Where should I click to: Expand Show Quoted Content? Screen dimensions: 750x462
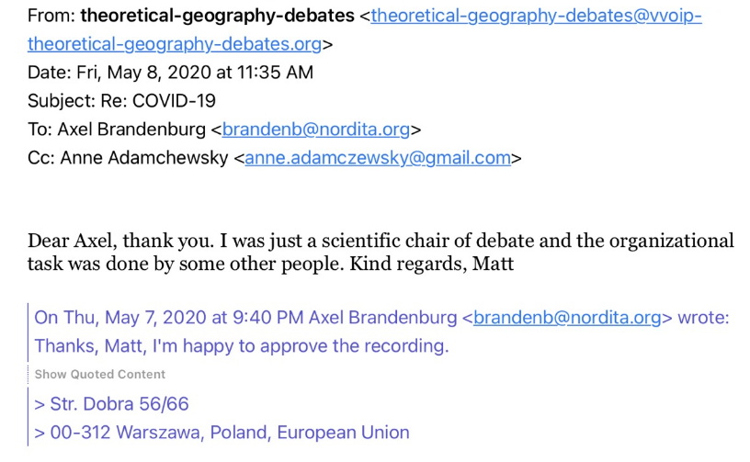coord(99,375)
